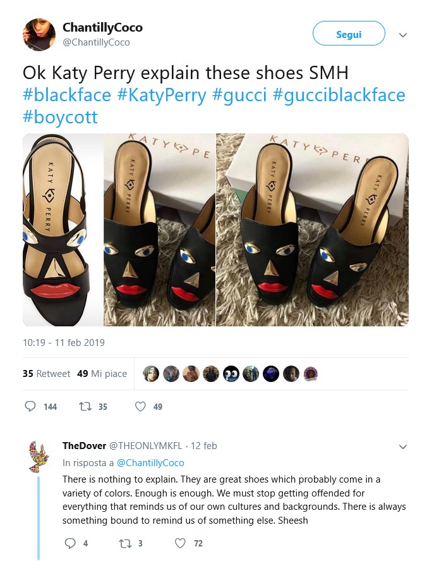Image resolution: width=434 pixels, height=561 pixels.
Task: Open the middle shoe photo in the tweet
Action: click(x=159, y=230)
